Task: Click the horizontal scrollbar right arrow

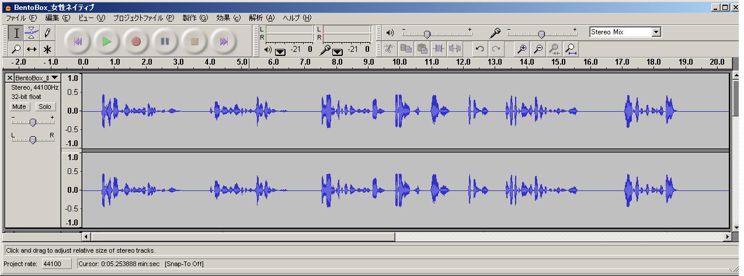Action: pos(727,236)
